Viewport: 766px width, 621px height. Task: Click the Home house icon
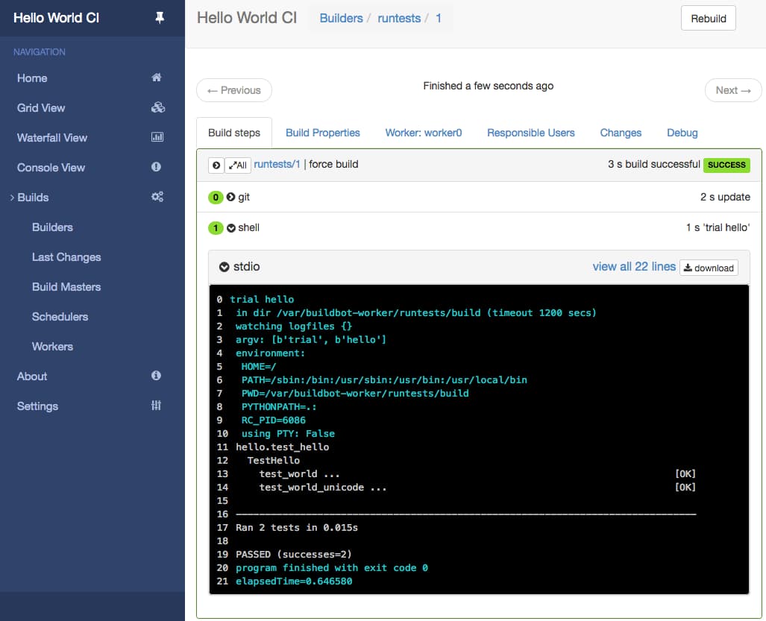pyautogui.click(x=157, y=78)
